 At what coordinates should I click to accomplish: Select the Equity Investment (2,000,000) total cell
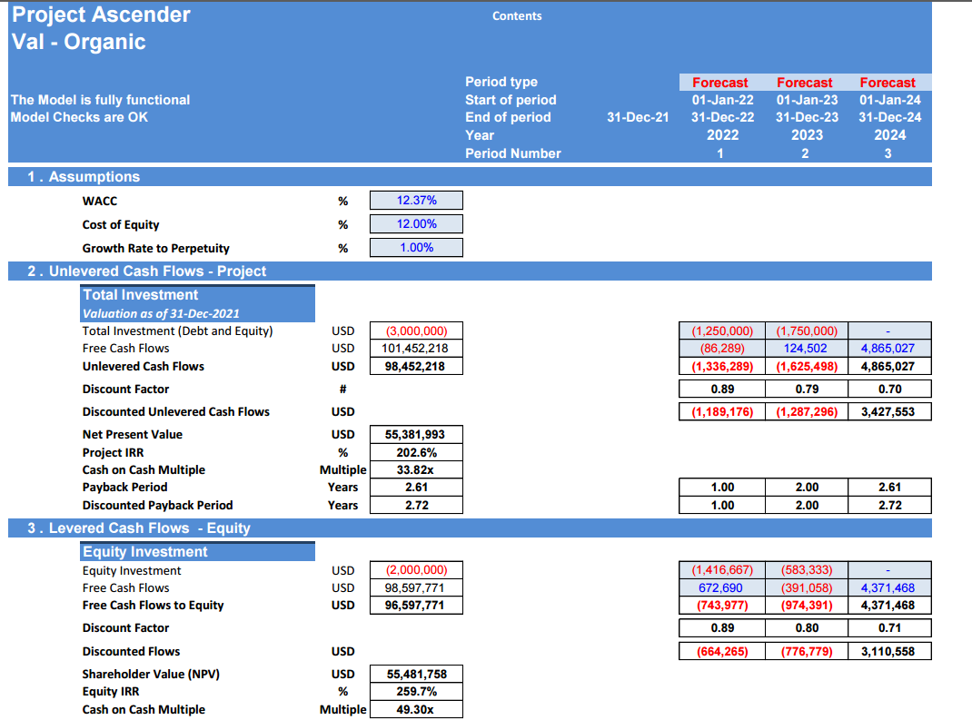(417, 570)
